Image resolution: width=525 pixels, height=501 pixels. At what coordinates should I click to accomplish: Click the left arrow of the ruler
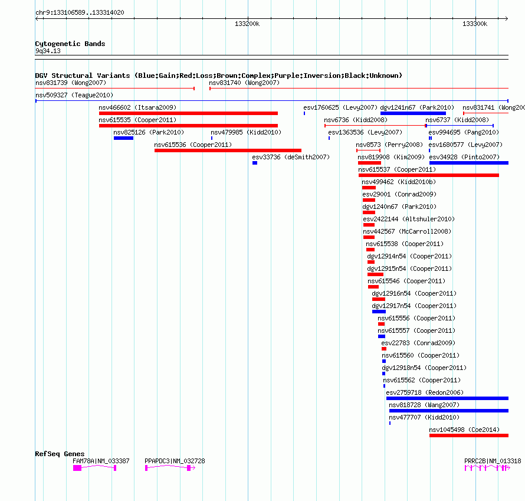coord(37,19)
